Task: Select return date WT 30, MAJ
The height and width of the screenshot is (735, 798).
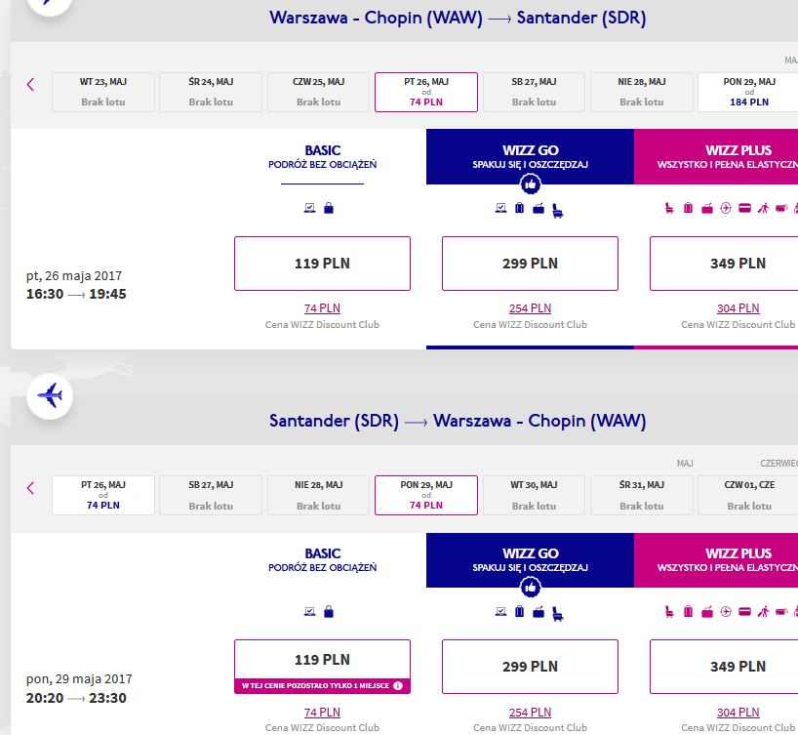Action: point(534,495)
